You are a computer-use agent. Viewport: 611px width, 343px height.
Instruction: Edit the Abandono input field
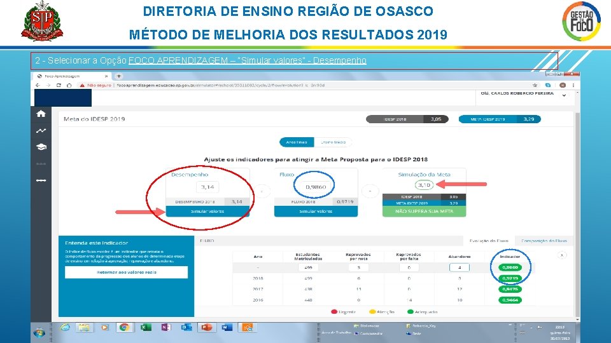[460, 267]
